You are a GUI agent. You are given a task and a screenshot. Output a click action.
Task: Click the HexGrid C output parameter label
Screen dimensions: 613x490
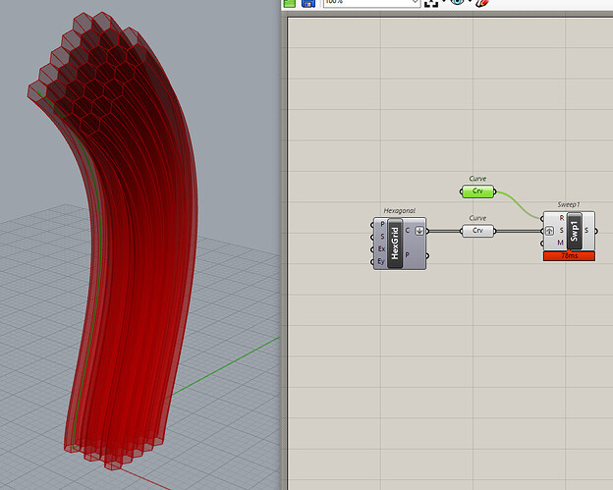click(x=408, y=231)
